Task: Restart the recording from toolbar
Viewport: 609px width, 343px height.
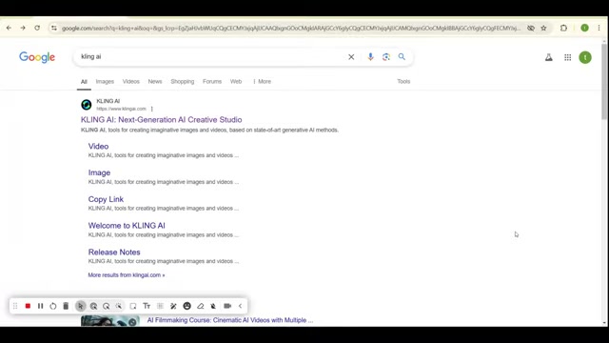Action: pyautogui.click(x=53, y=306)
